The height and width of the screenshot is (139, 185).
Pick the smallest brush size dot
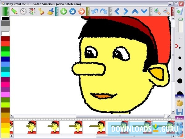pyautogui.click(x=180, y=39)
